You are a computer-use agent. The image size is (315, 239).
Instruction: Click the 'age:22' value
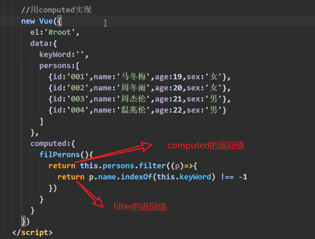tap(168, 110)
